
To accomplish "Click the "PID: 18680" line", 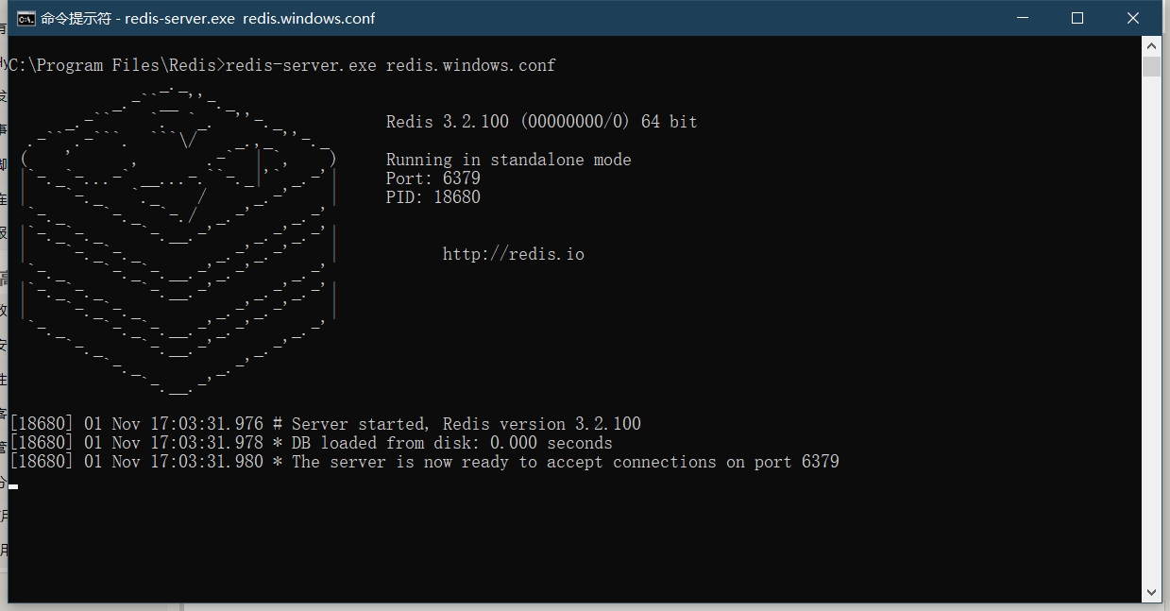I will tap(432, 197).
